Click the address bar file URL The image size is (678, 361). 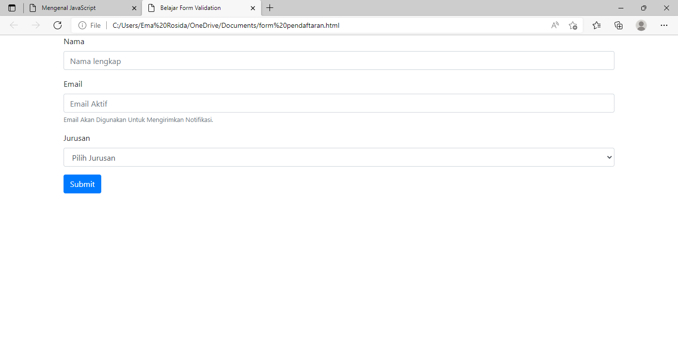(x=226, y=25)
